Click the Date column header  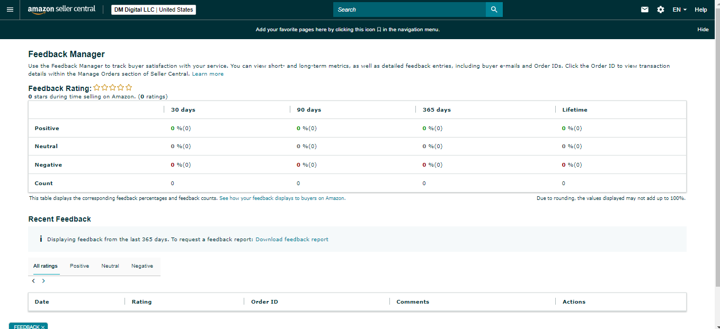point(42,302)
